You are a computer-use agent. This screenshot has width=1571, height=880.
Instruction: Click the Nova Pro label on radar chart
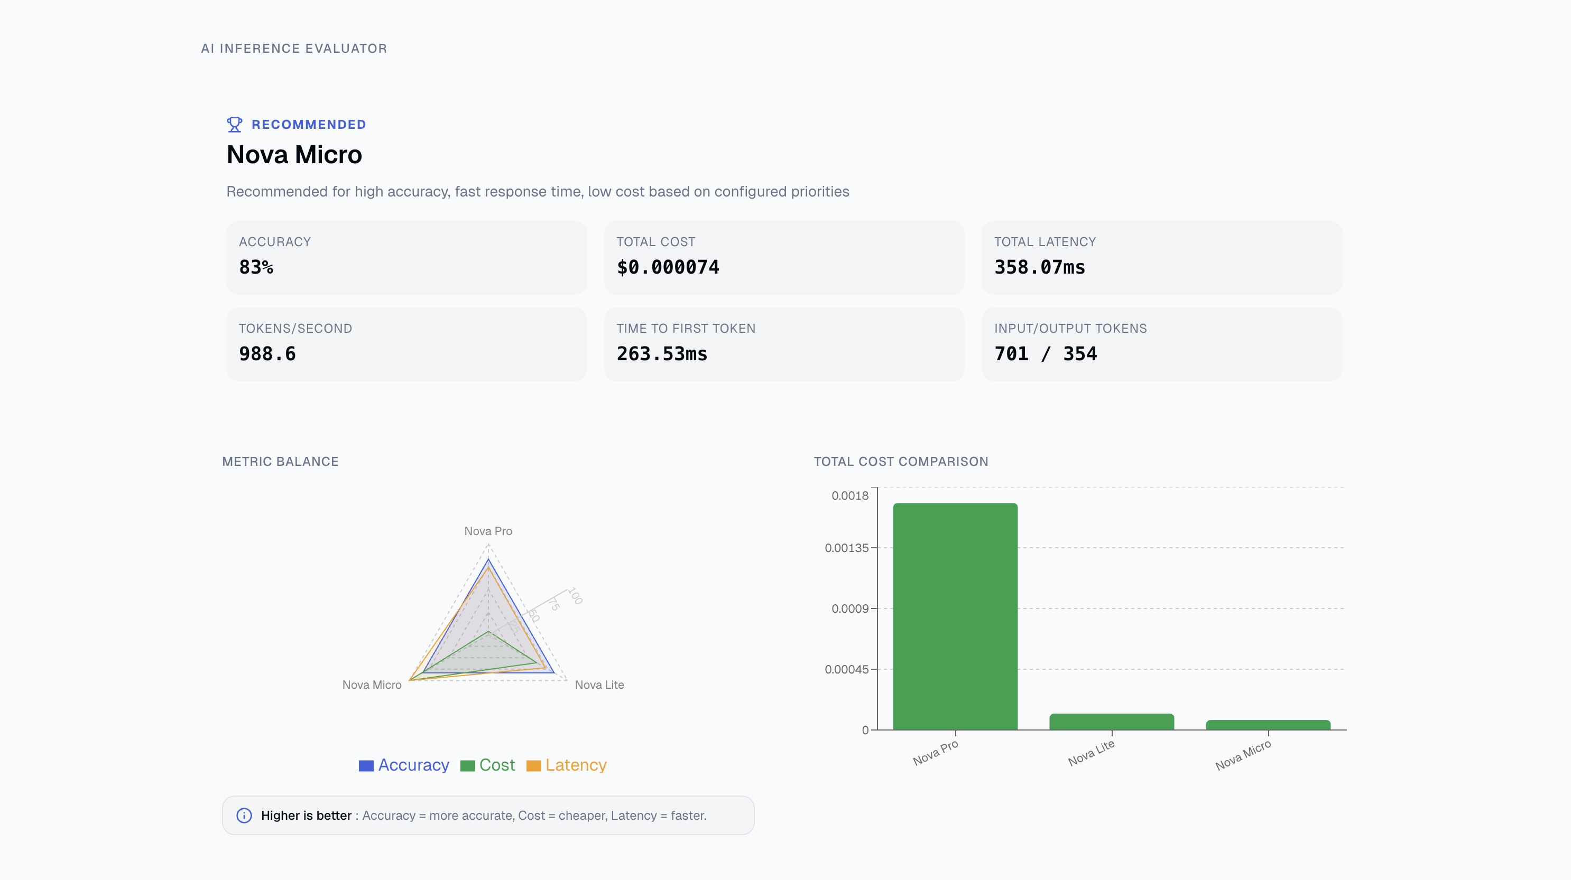488,531
